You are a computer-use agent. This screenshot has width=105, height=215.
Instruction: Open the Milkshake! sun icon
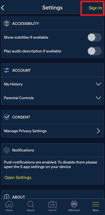tap(74, 204)
